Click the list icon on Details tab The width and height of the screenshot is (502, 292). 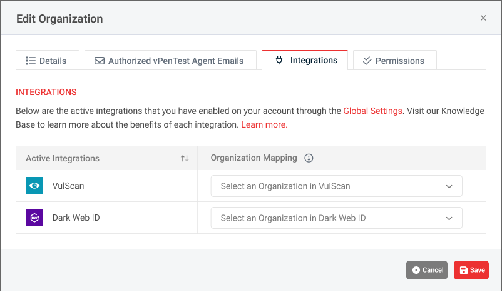pos(31,61)
